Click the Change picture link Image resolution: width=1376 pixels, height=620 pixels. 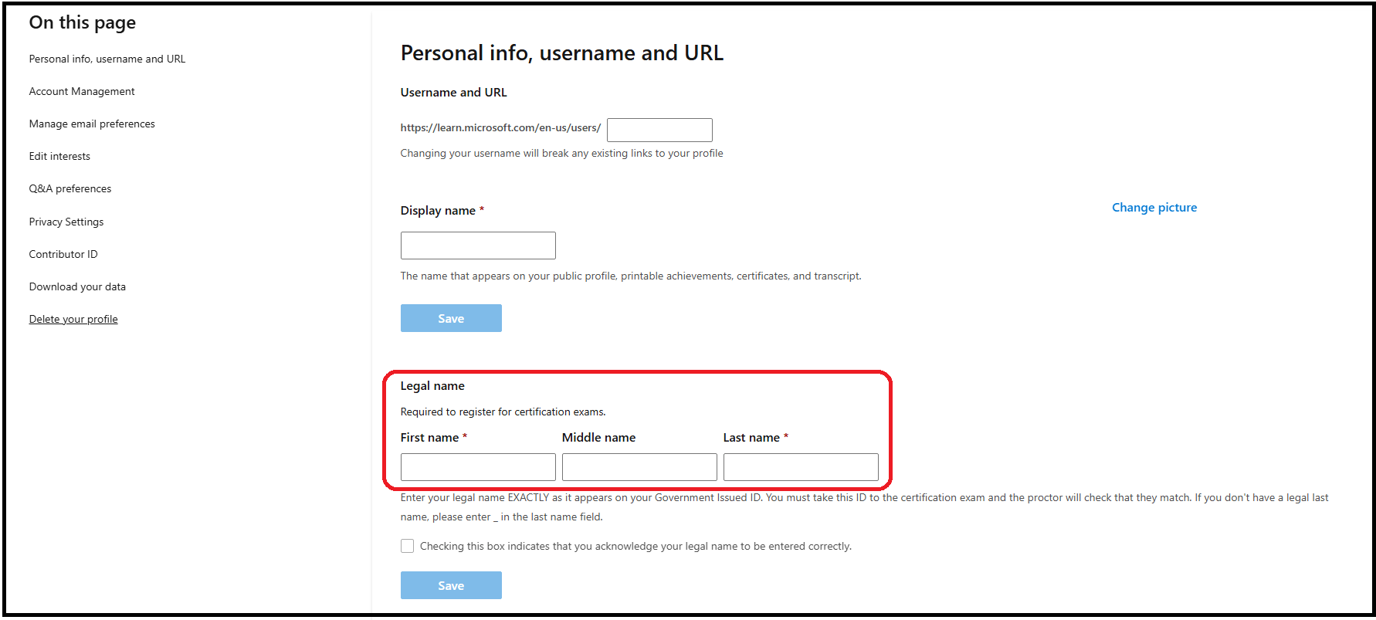[x=1154, y=207]
